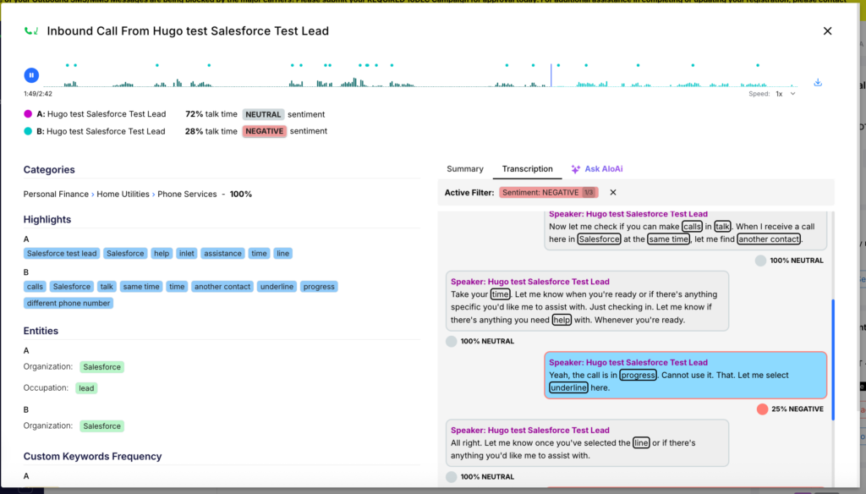Click the Personal Finance category breadcrumb
This screenshot has height=494, width=866.
pyautogui.click(x=56, y=195)
